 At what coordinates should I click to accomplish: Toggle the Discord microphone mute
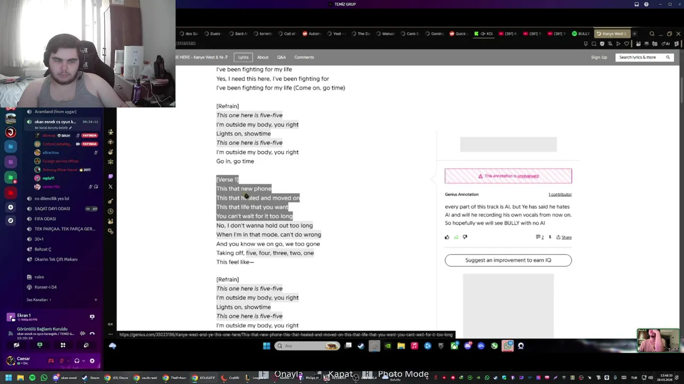(61, 361)
